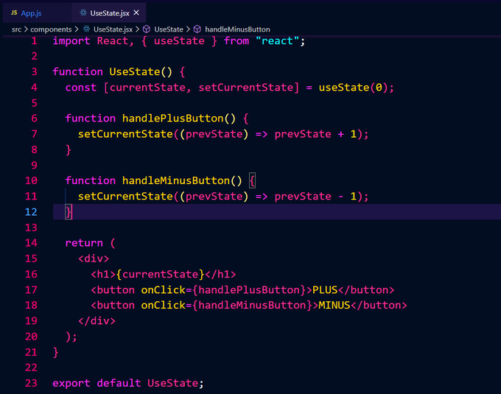Click useState(0) call on line 4
Viewport: 501px width, 394px height.
[354, 88]
